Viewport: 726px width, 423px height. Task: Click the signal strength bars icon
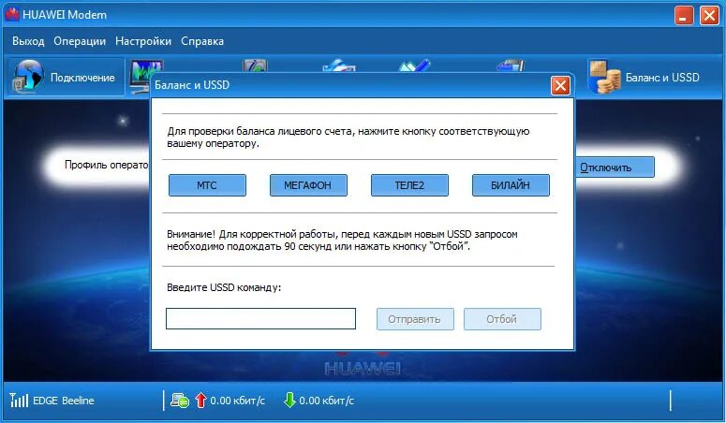click(x=19, y=400)
